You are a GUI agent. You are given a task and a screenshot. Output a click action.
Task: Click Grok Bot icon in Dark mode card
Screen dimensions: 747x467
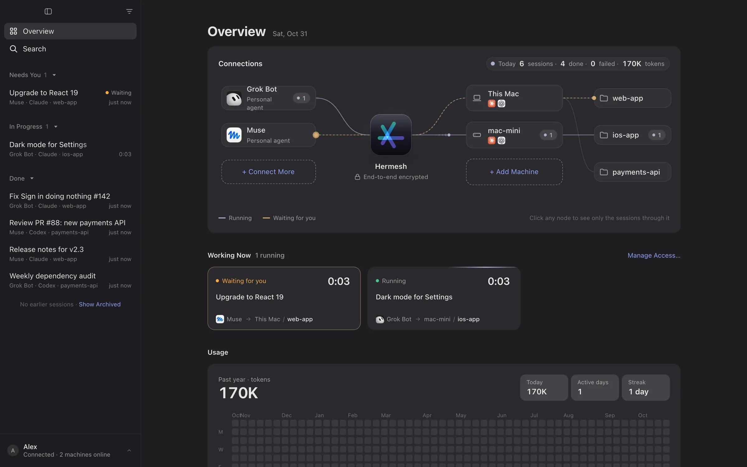380,319
